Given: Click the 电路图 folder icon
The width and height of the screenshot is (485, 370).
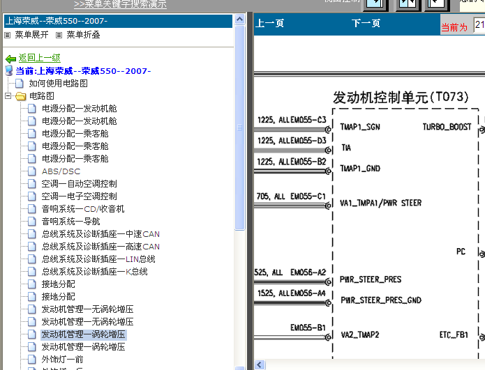Looking at the screenshot, I should tap(21, 96).
